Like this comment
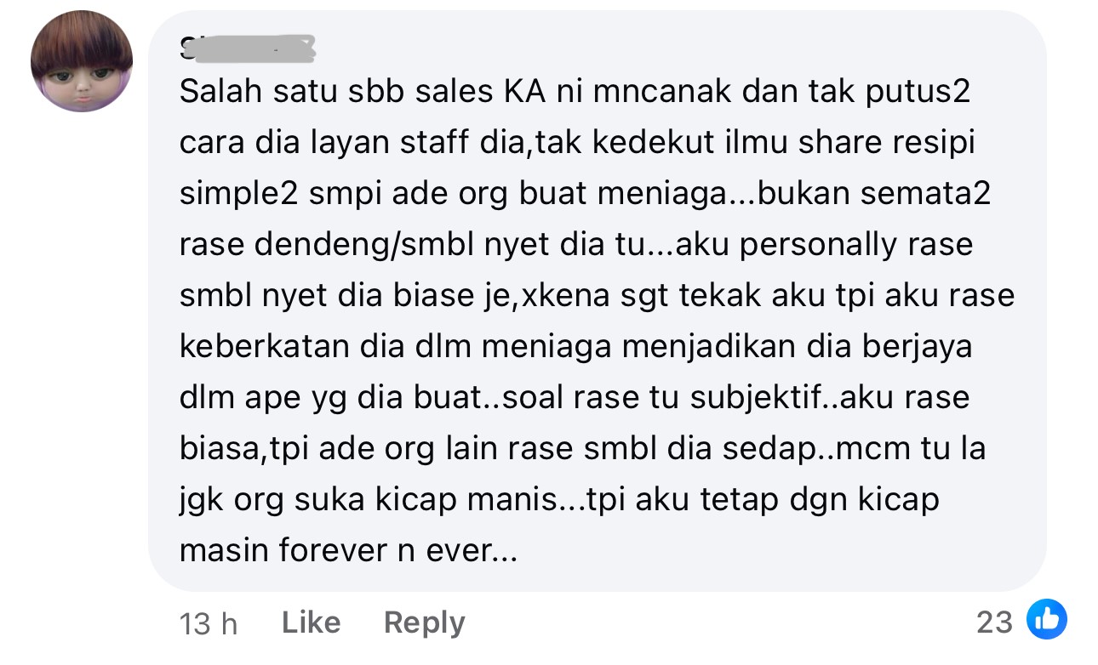The image size is (1098, 665). (x=311, y=623)
